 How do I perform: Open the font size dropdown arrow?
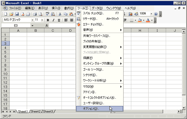coord(42,20)
